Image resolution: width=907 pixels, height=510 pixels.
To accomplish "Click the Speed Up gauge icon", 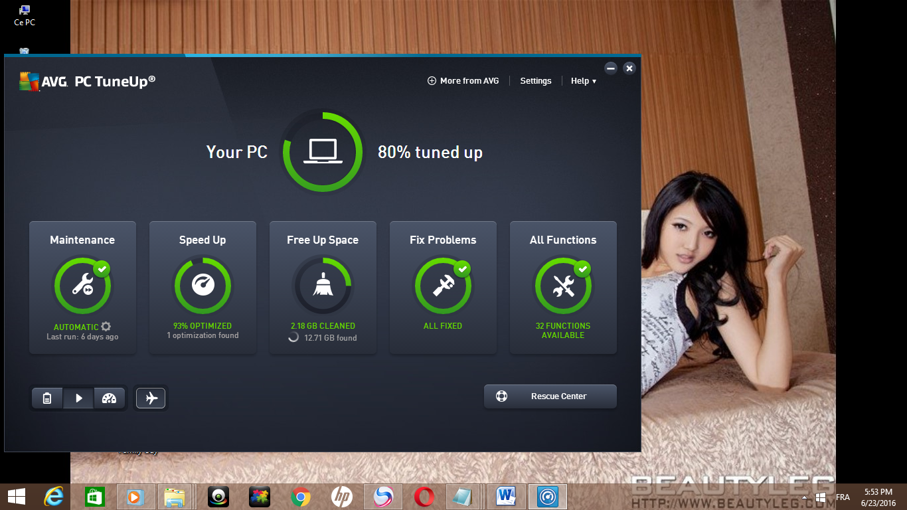I will [203, 286].
